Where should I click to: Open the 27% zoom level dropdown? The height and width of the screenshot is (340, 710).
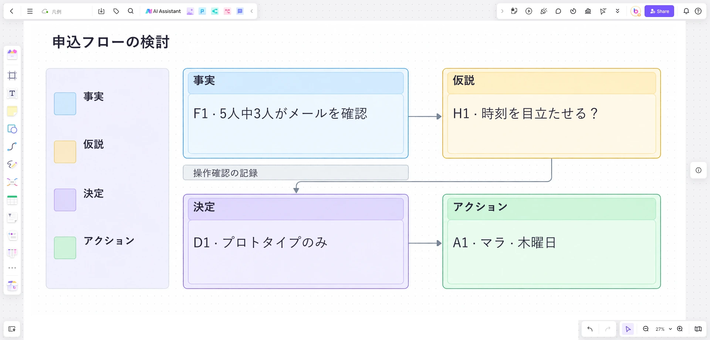[663, 329]
